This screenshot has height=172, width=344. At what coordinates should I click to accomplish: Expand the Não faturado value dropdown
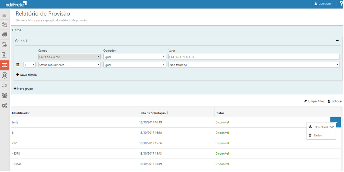coord(254,65)
